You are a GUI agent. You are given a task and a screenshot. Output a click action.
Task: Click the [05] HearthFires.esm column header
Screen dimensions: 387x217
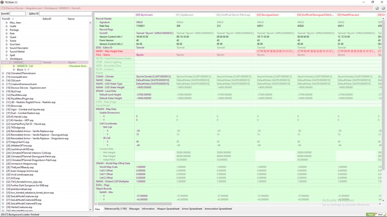click(357, 15)
